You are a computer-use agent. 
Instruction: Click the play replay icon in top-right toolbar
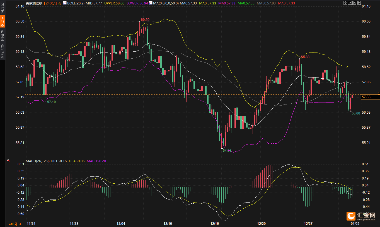[x=354, y=3]
